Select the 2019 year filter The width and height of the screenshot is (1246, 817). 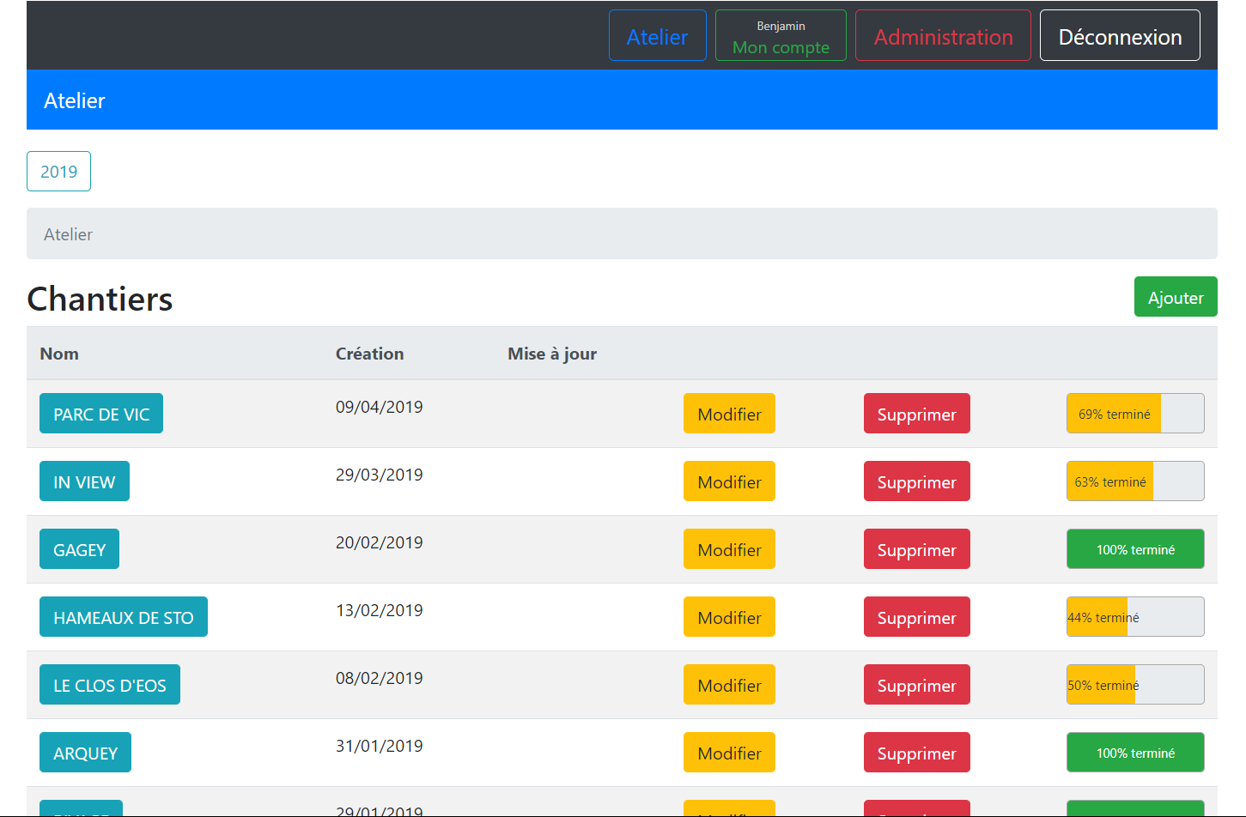pos(58,172)
